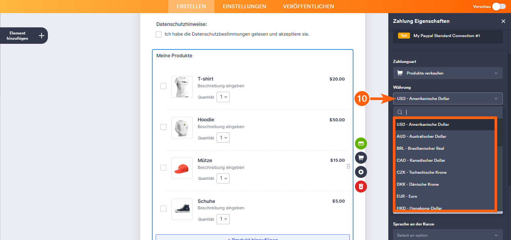Check the Datenschutzbestimmungen consent checkbox

pos(159,34)
